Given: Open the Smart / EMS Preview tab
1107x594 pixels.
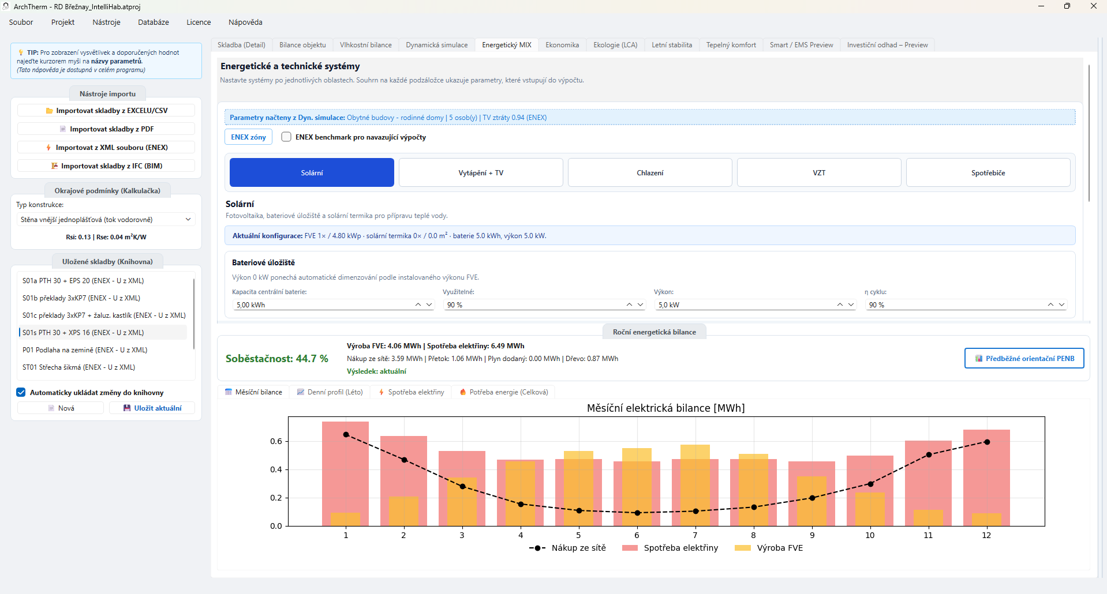Looking at the screenshot, I should 801,45.
